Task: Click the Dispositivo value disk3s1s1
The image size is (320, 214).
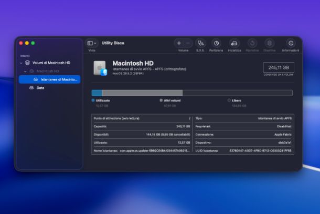Action: [x=285, y=142]
